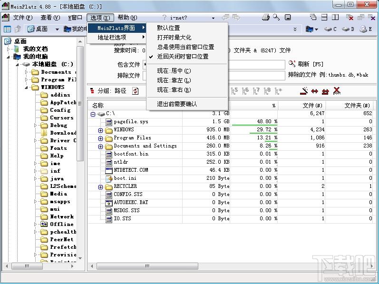Collapse WINDOWS folder in the left tree

click(x=26, y=87)
